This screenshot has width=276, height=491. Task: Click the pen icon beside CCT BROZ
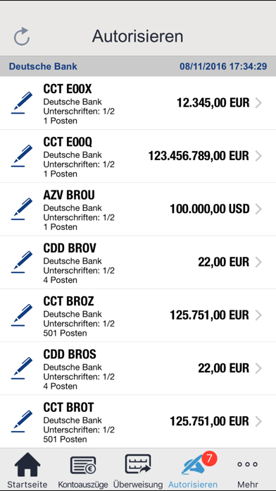(22, 315)
